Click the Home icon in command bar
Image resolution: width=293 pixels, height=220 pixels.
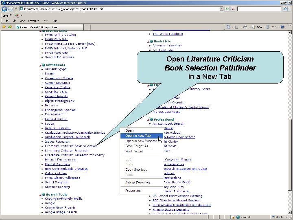click(x=228, y=27)
